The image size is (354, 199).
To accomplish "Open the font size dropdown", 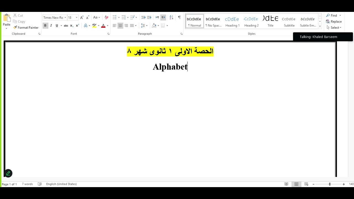I will click(x=77, y=18).
